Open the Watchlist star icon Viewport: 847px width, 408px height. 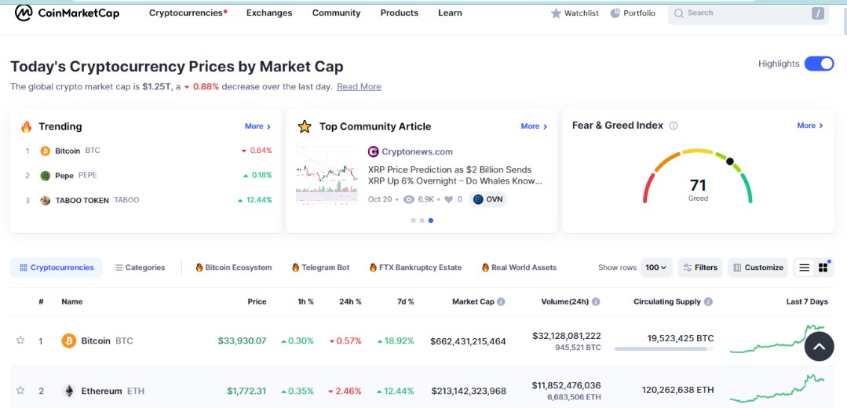click(557, 13)
